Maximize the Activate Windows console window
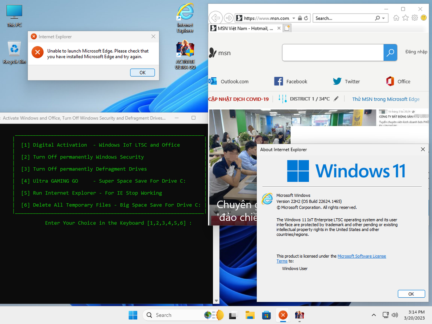Image resolution: width=432 pixels, height=324 pixels. pyautogui.click(x=194, y=118)
